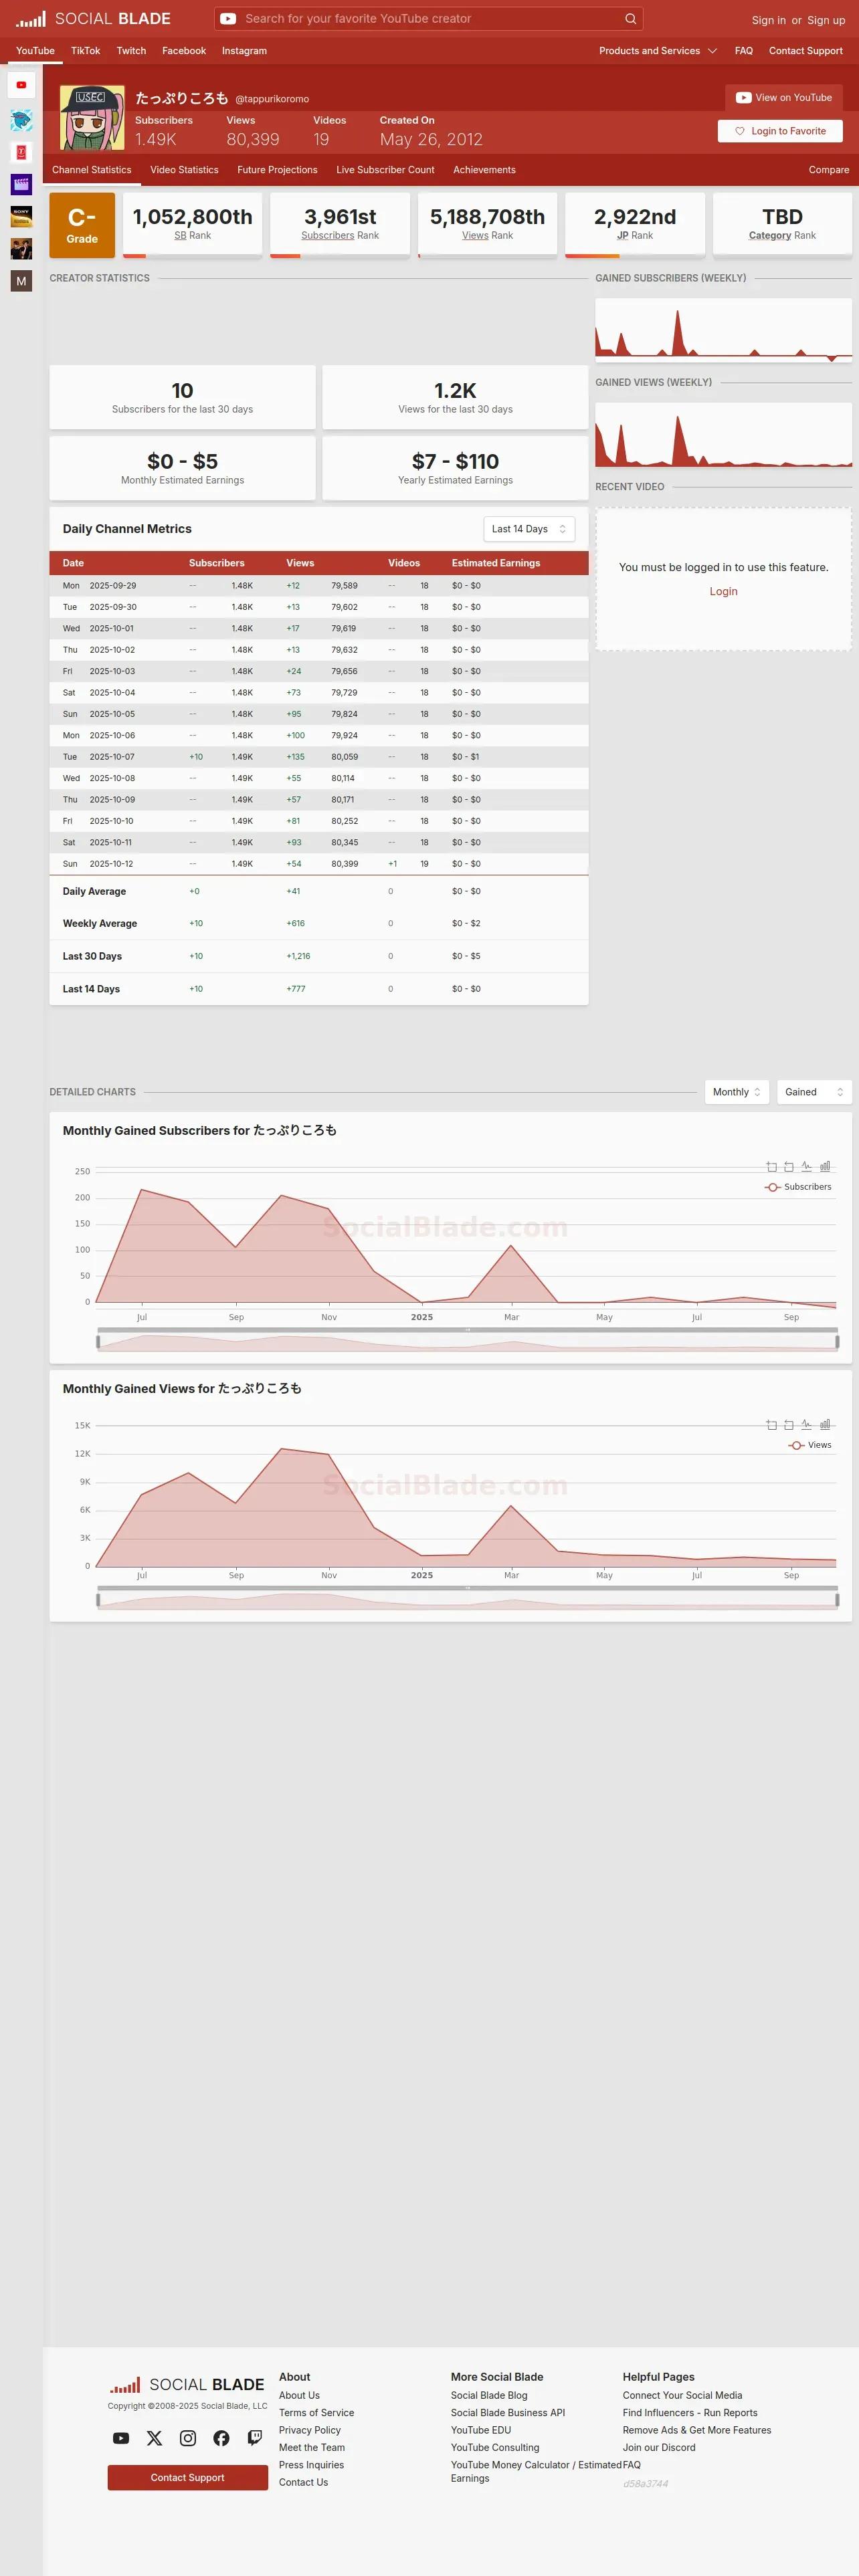Open the Monthly interval dropdown
This screenshot has height=2576, width=859.
pos(737,1092)
